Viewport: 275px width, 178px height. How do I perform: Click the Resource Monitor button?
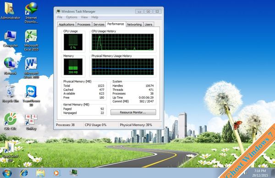(x=133, y=112)
